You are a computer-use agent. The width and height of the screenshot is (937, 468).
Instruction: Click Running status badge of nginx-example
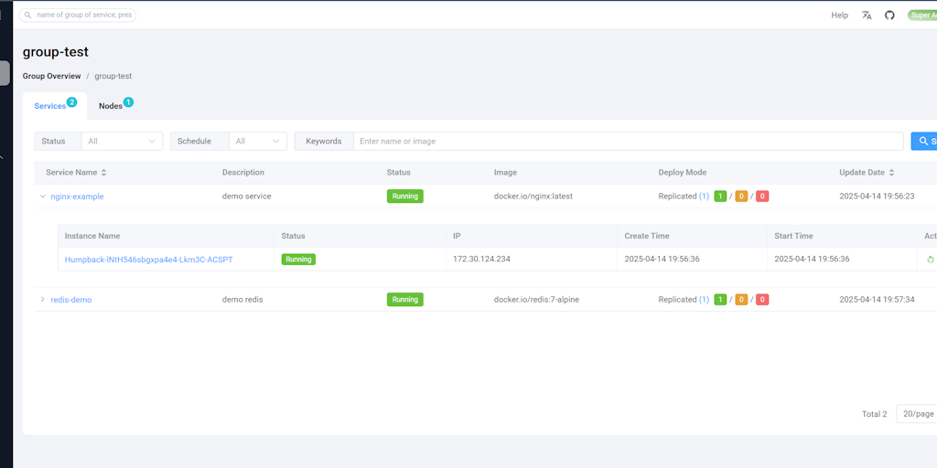coord(405,197)
